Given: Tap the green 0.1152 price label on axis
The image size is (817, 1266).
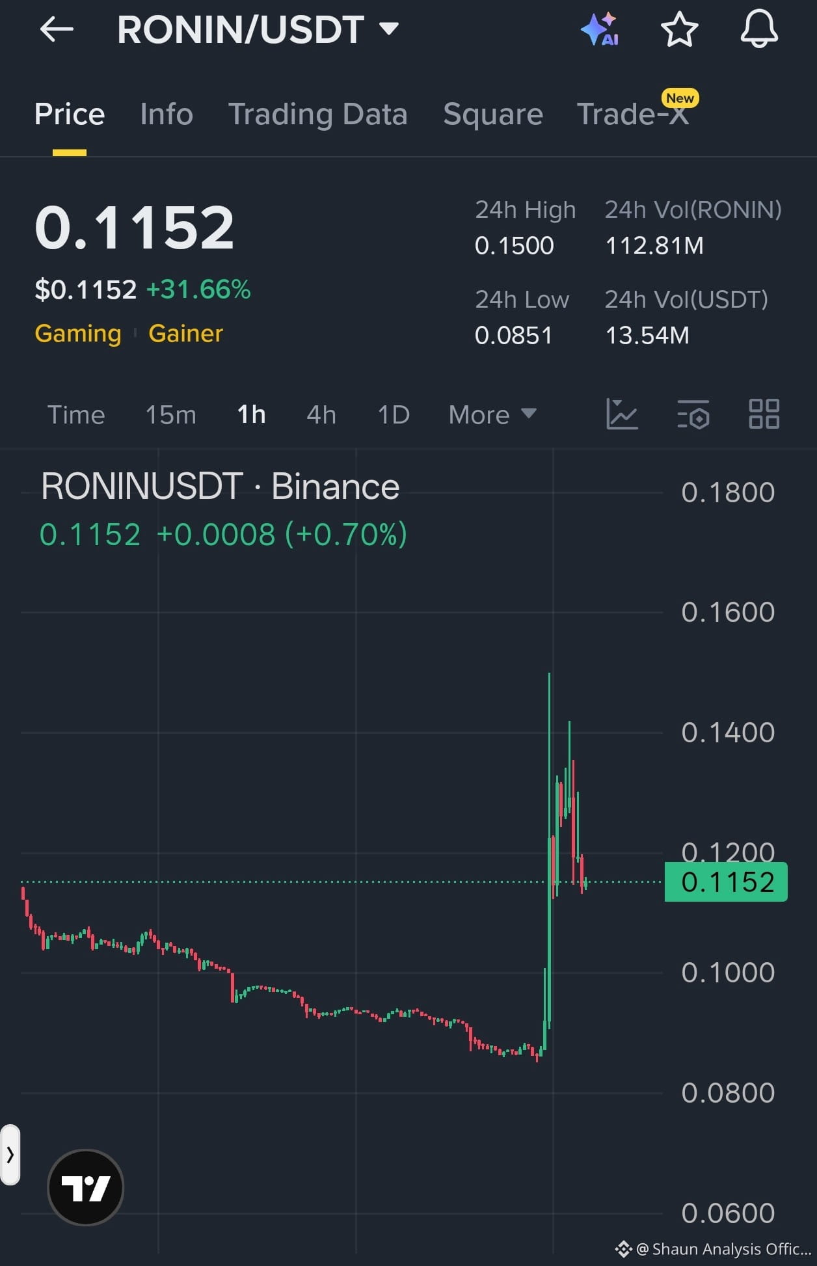Looking at the screenshot, I should click(726, 882).
